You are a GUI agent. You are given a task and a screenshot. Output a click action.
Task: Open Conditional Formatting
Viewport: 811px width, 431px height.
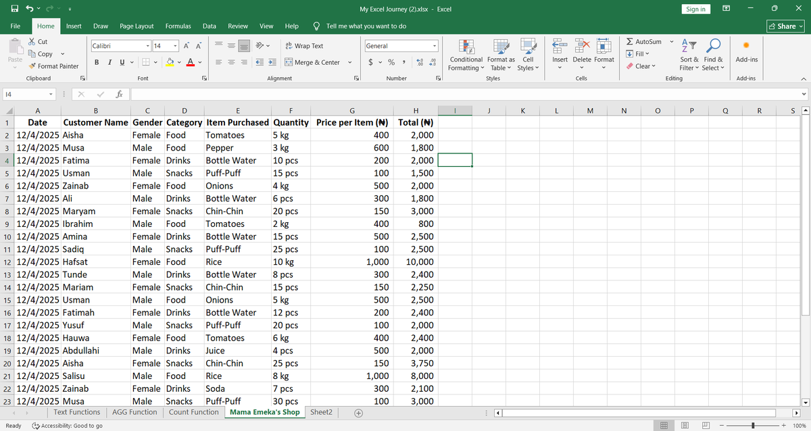465,55
